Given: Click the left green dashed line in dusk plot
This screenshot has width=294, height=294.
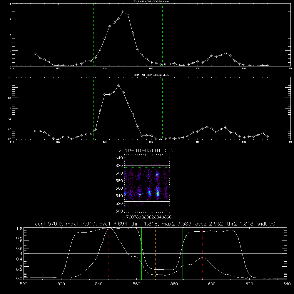Looking at the screenshot, I should (x=93, y=108).
